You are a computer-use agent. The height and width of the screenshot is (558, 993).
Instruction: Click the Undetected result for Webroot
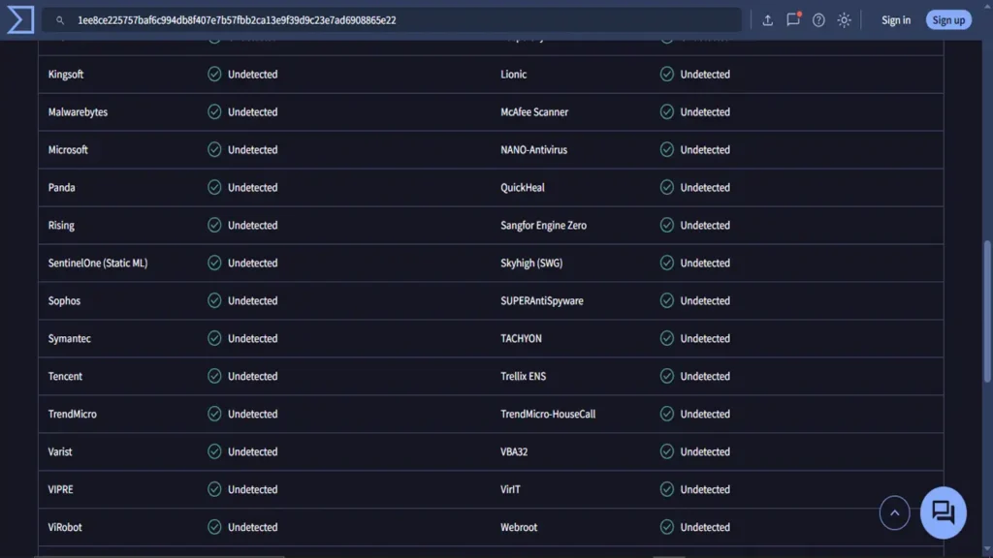coord(705,527)
